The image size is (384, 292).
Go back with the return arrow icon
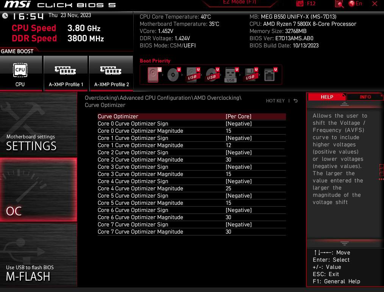click(x=296, y=100)
